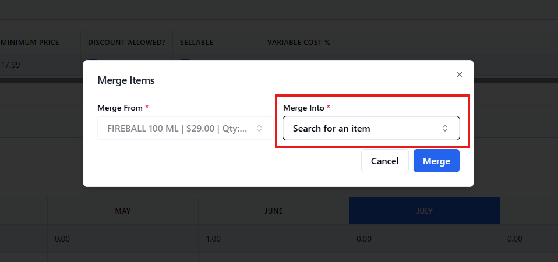Screen dimensions: 558x262
Task: Click the Sellable column header
Action: coord(196,43)
